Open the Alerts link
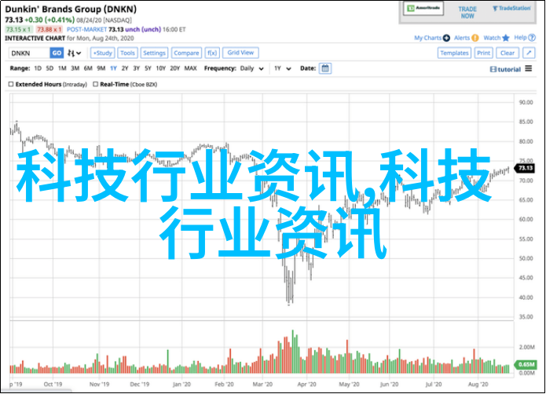 (x=462, y=38)
